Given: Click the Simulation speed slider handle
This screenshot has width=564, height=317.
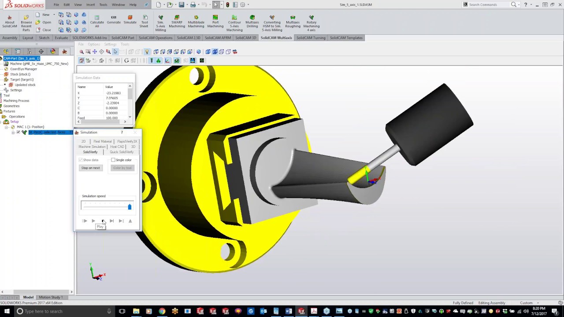Looking at the screenshot, I should click(x=130, y=206).
